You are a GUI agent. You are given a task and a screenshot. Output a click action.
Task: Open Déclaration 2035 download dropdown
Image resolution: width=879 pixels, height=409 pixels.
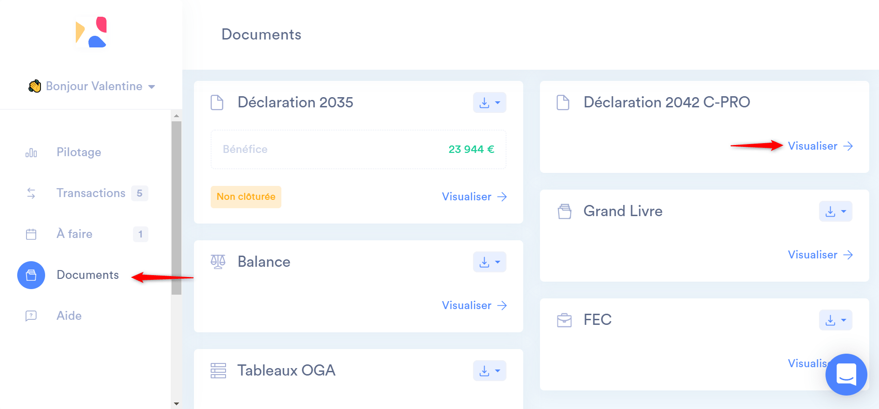click(489, 103)
